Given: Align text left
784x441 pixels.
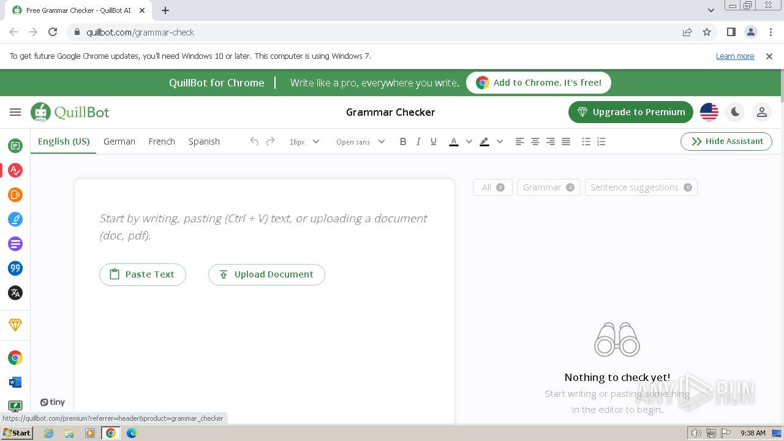Looking at the screenshot, I should (520, 141).
